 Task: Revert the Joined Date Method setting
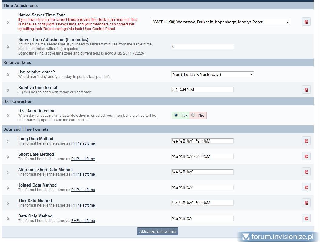(x=306, y=187)
